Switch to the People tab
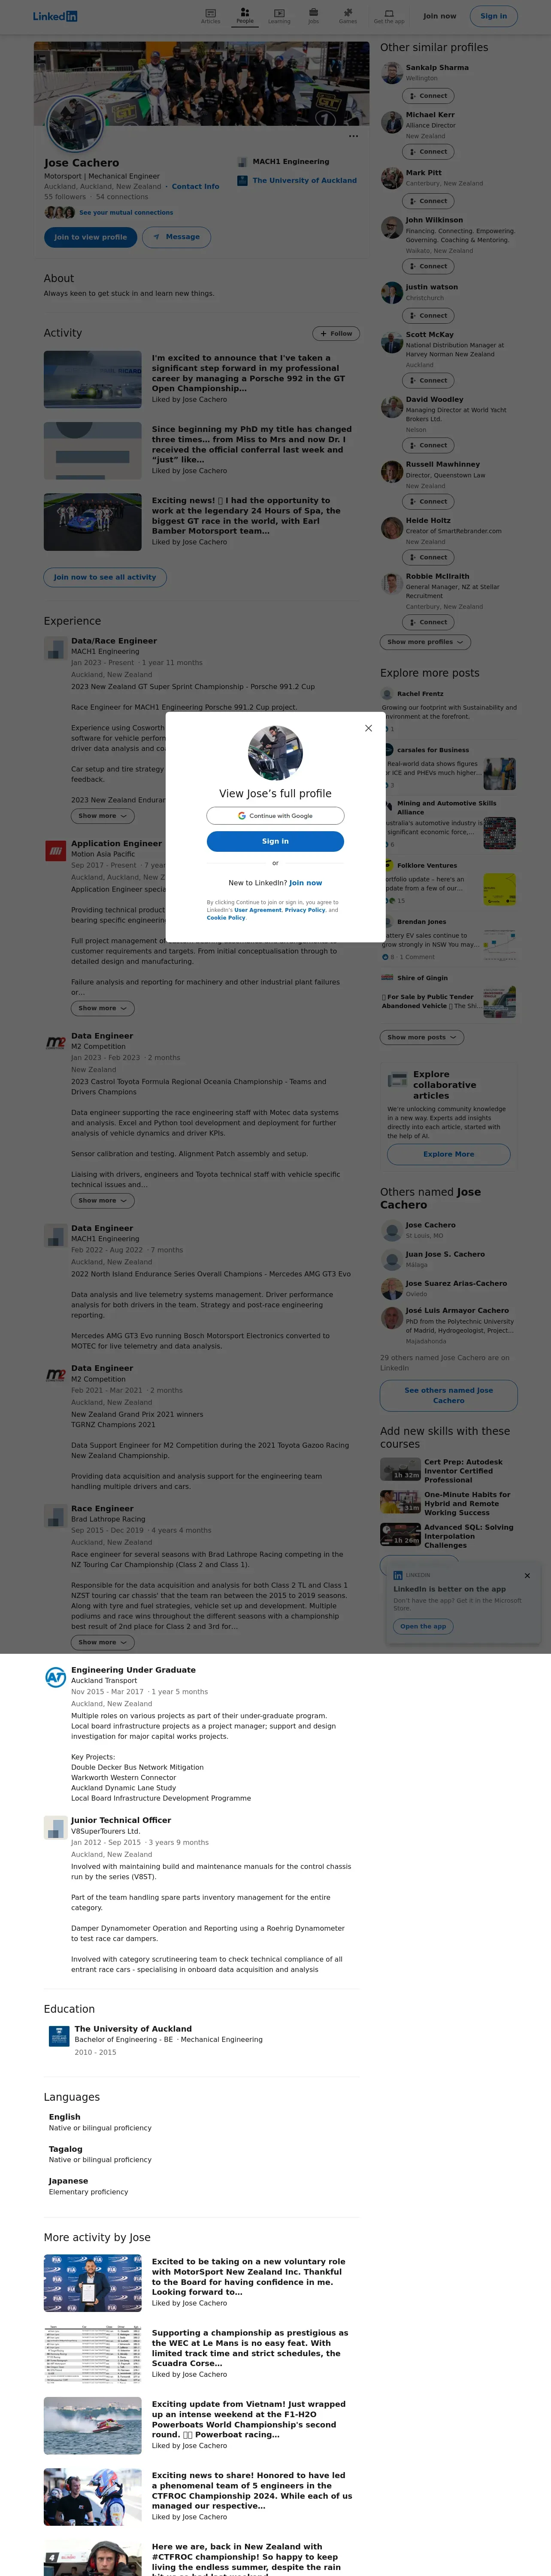Viewport: 551px width, 2576px height. 245,16
